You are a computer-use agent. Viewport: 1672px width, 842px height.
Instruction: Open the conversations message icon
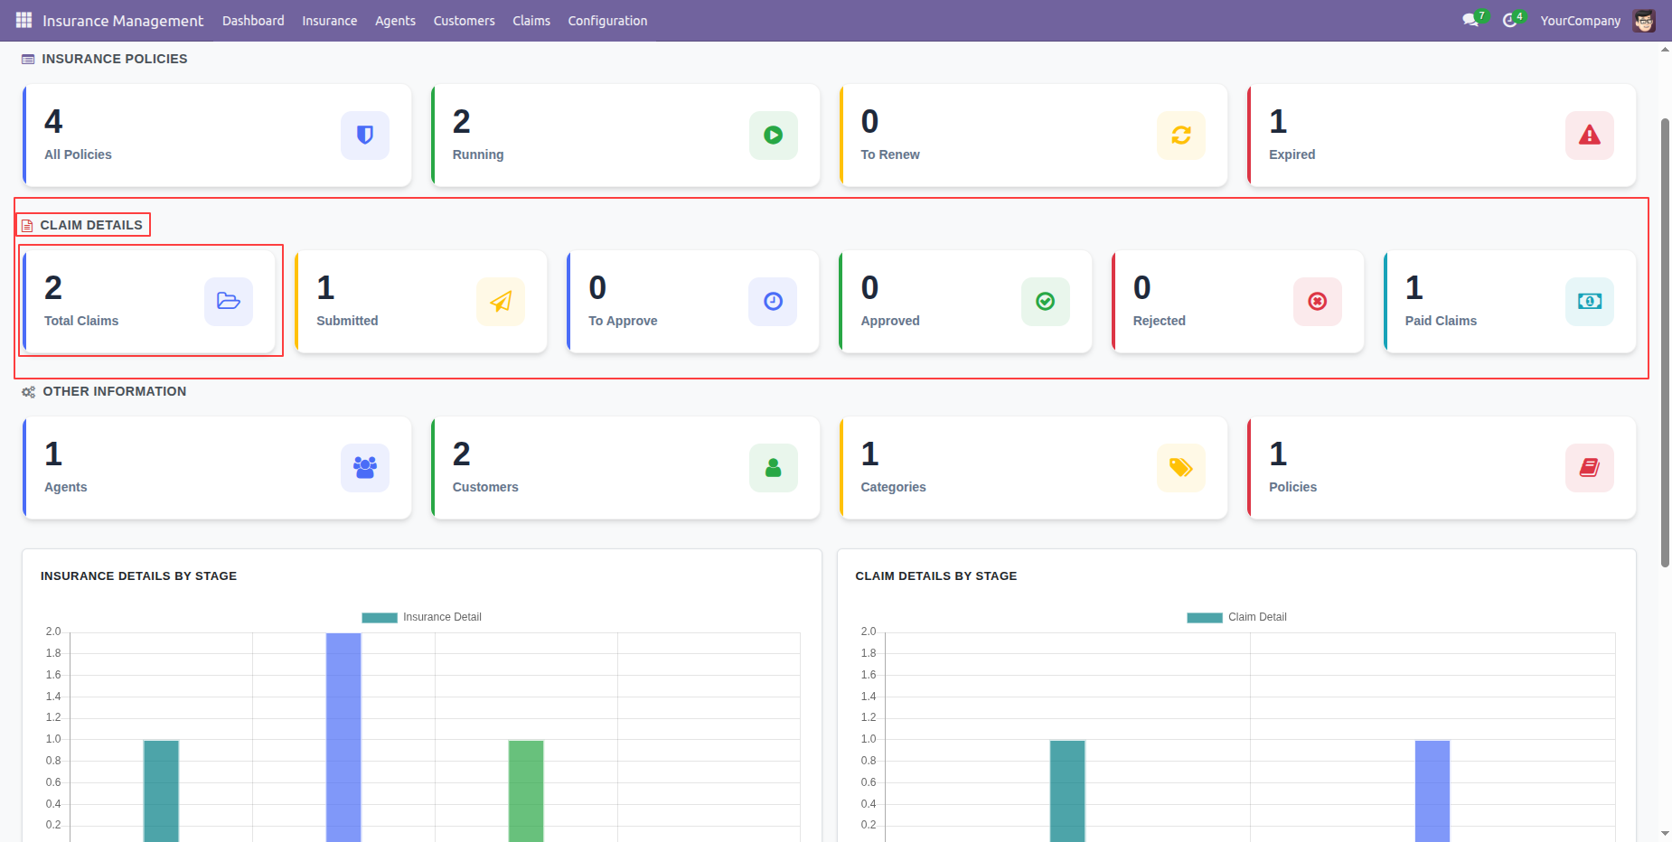(1471, 20)
